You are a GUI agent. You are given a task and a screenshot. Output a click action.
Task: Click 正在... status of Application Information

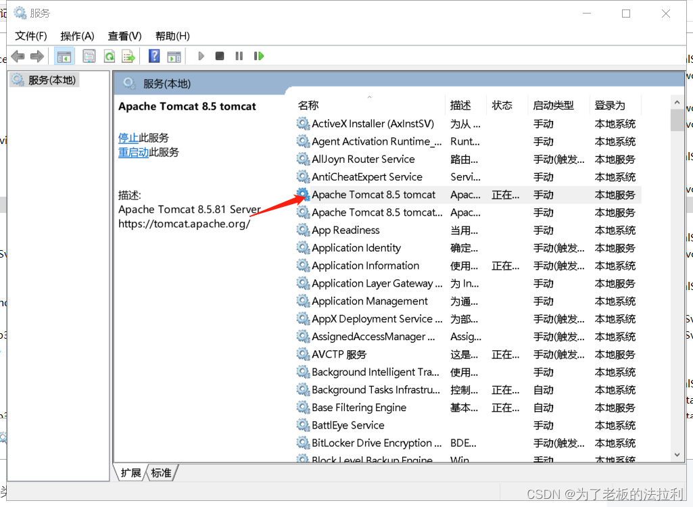(x=506, y=265)
